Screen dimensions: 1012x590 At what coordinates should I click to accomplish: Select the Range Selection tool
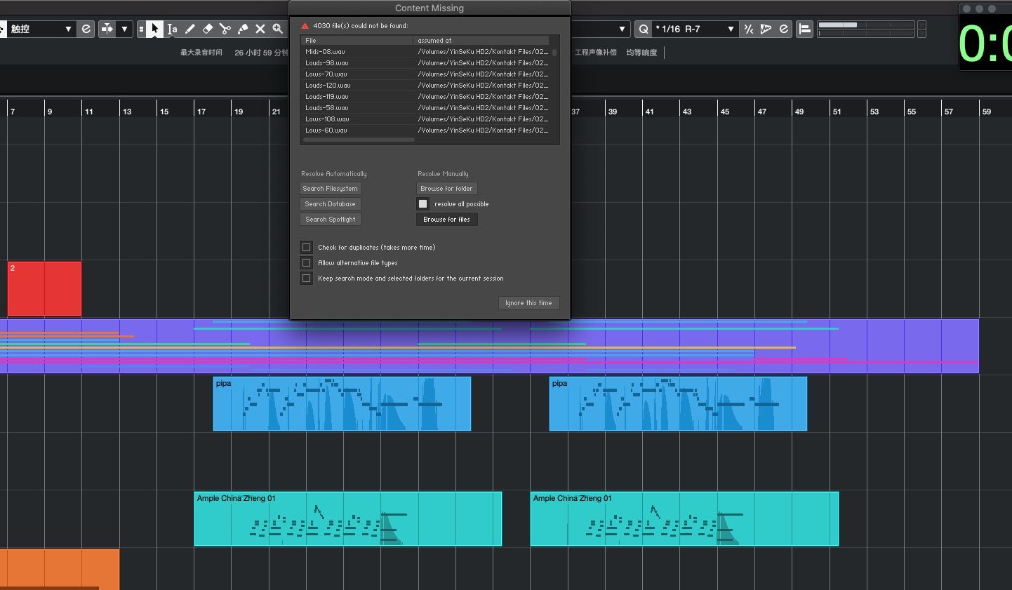click(x=172, y=29)
